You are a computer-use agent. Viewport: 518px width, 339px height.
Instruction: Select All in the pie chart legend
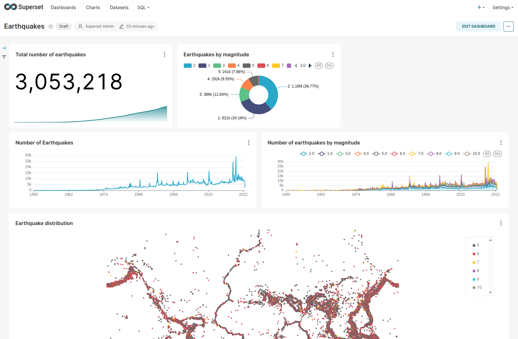pyautogui.click(x=319, y=65)
